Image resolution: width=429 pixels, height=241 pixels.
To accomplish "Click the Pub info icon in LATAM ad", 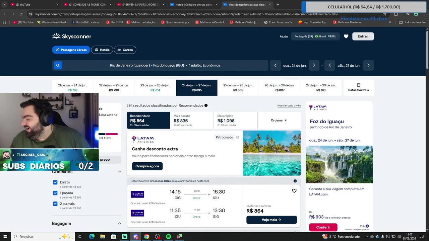I will (367, 226).
